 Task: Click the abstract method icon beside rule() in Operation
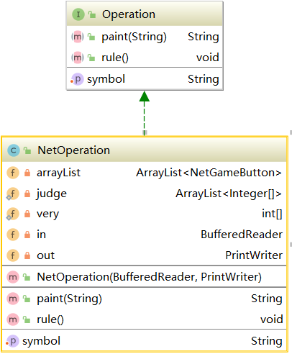tap(78, 58)
